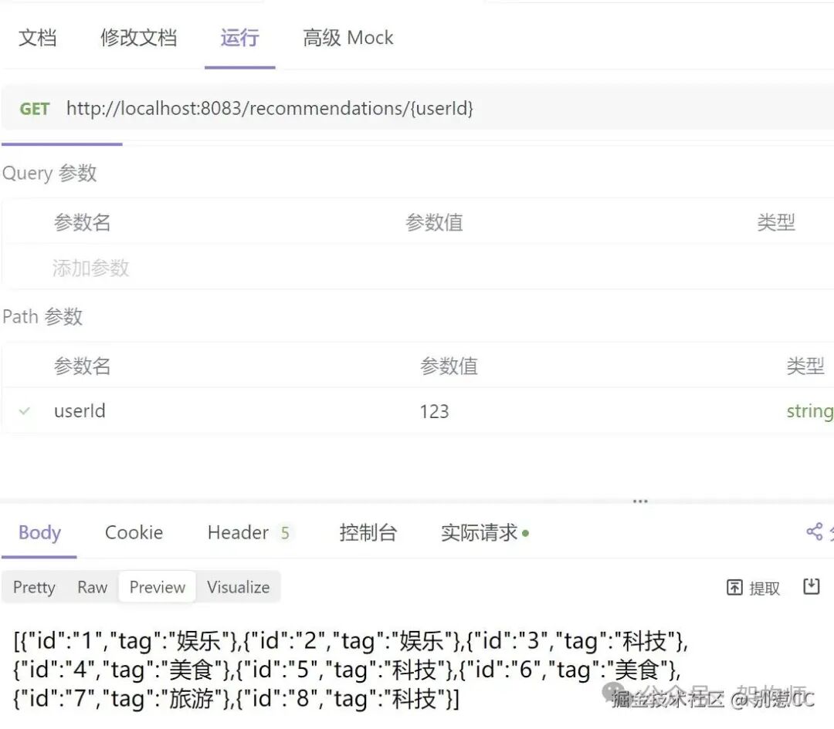Viewport: 834px width, 729px height.
Task: Click 添加参数 to add a query parameter
Action: click(x=90, y=268)
